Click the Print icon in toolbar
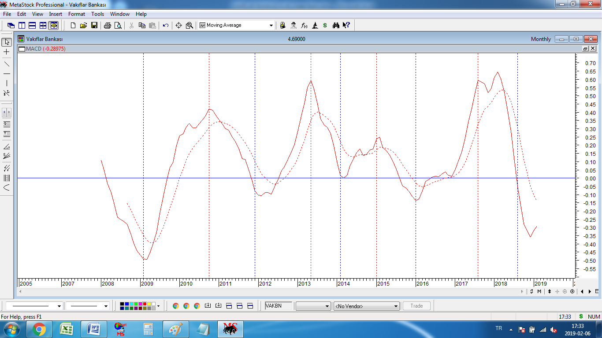Viewport: 602px width, 338px height. point(108,26)
